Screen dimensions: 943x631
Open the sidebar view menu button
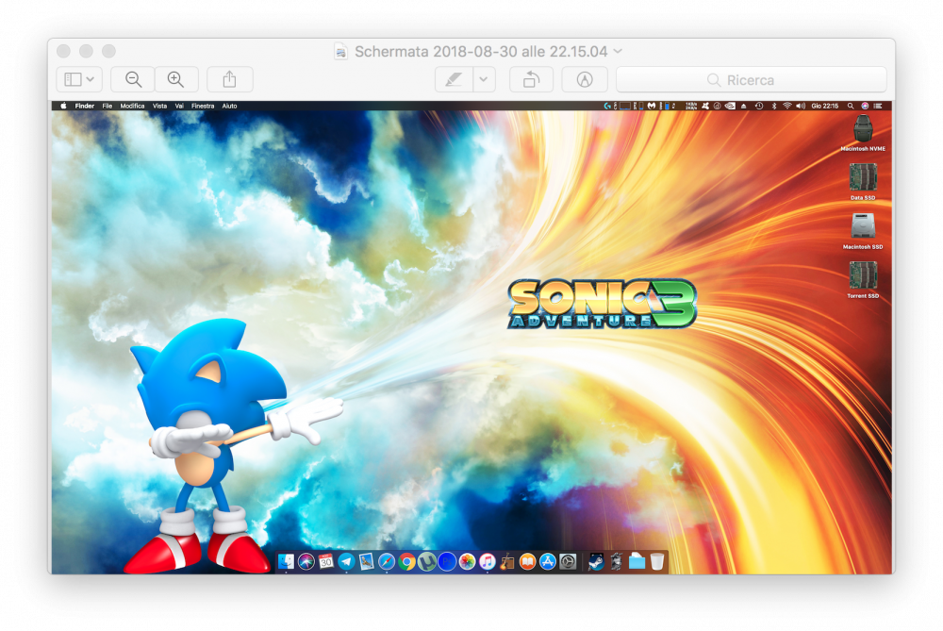[x=79, y=79]
